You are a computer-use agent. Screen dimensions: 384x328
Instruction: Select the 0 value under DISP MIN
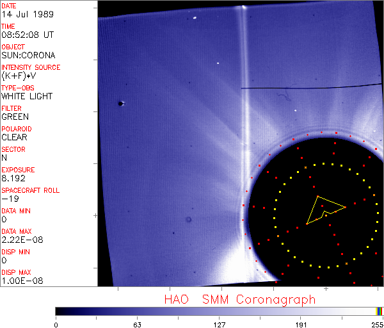[4, 260]
